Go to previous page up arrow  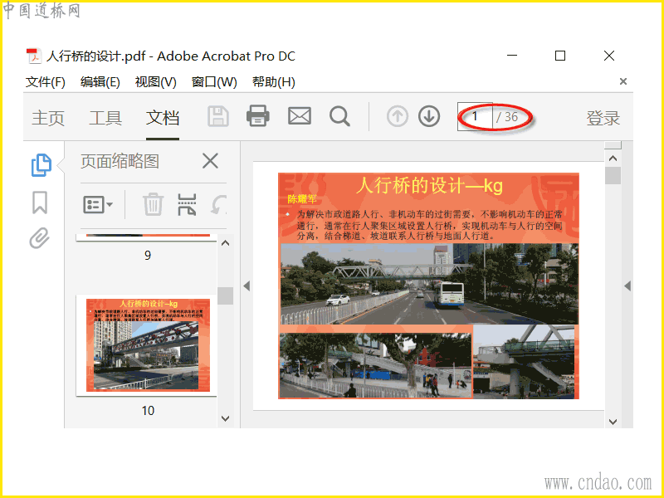point(398,116)
